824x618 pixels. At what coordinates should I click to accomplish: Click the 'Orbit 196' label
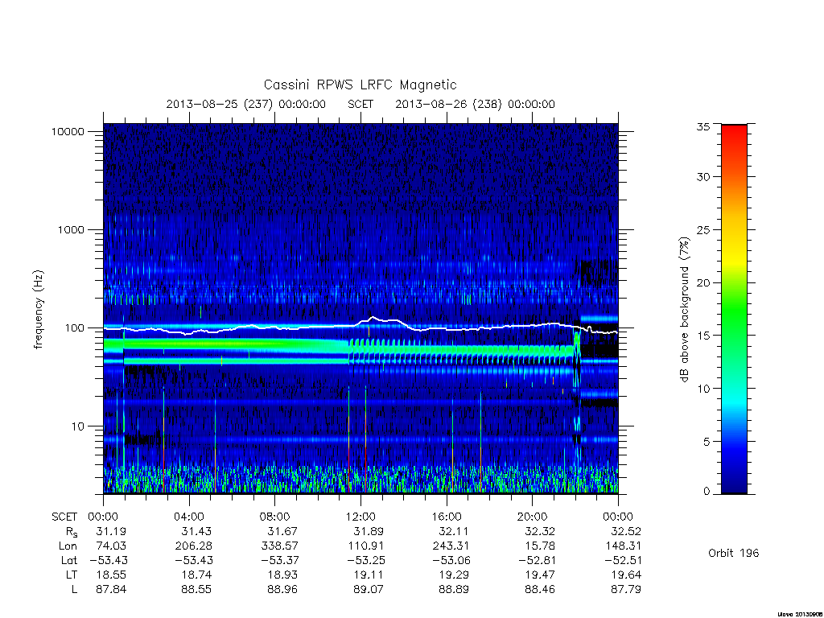[734, 553]
